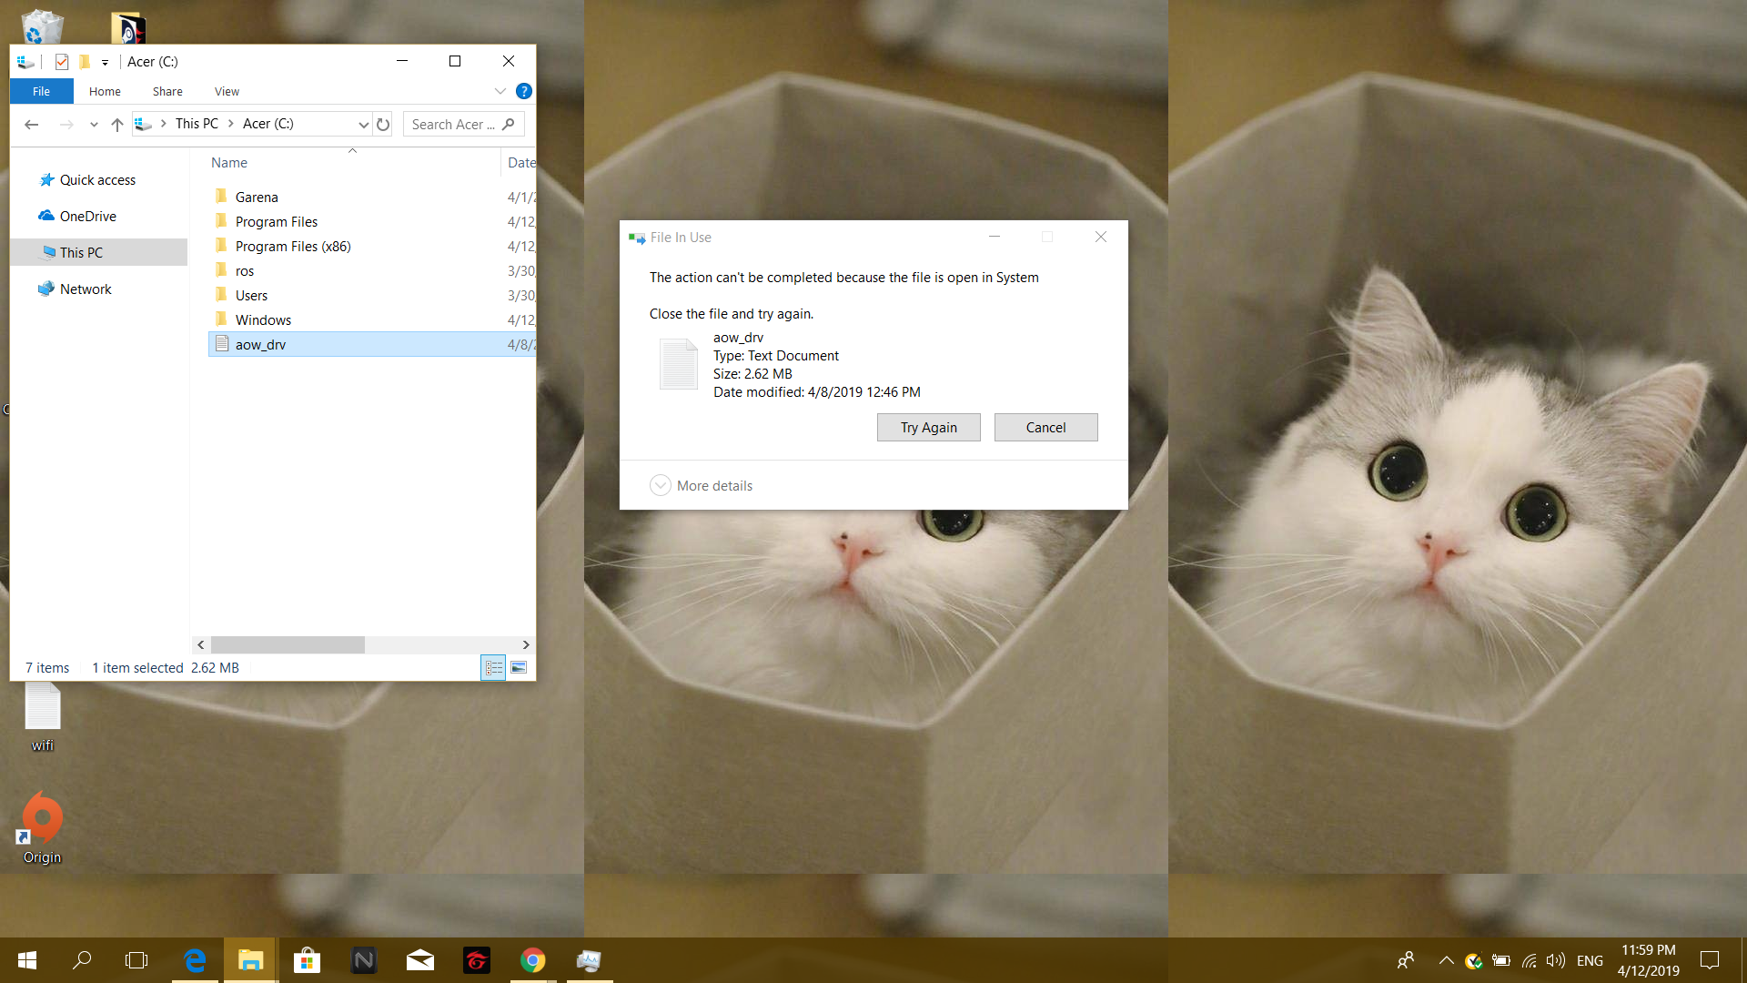
Task: Open the Explorer Help icon
Action: 524,91
